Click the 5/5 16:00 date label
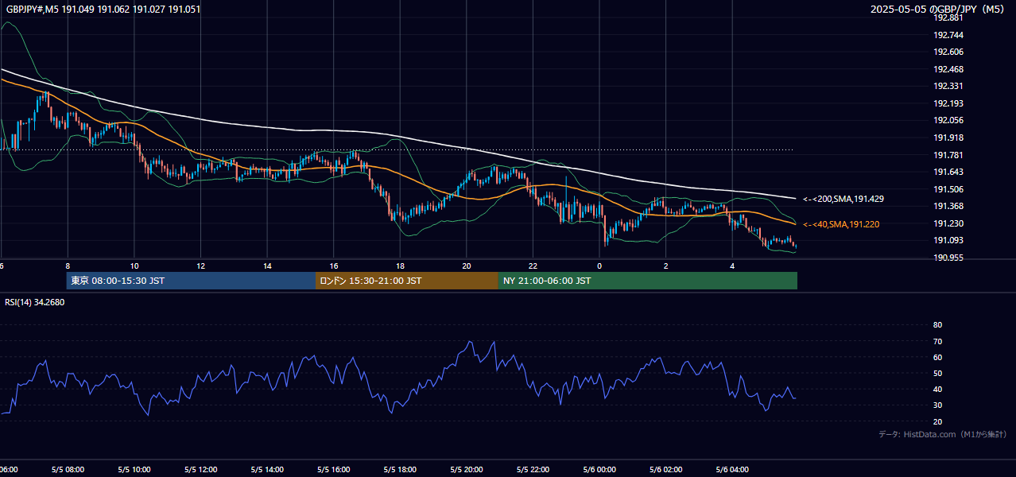This screenshot has height=477, width=1016. point(334,470)
